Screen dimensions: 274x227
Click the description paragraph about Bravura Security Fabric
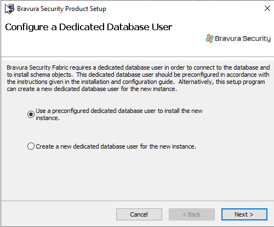(138, 78)
